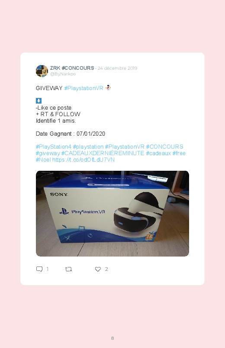Screen dimensions: 225x348
Task: Open the #free hashtag link
Action: (179, 153)
